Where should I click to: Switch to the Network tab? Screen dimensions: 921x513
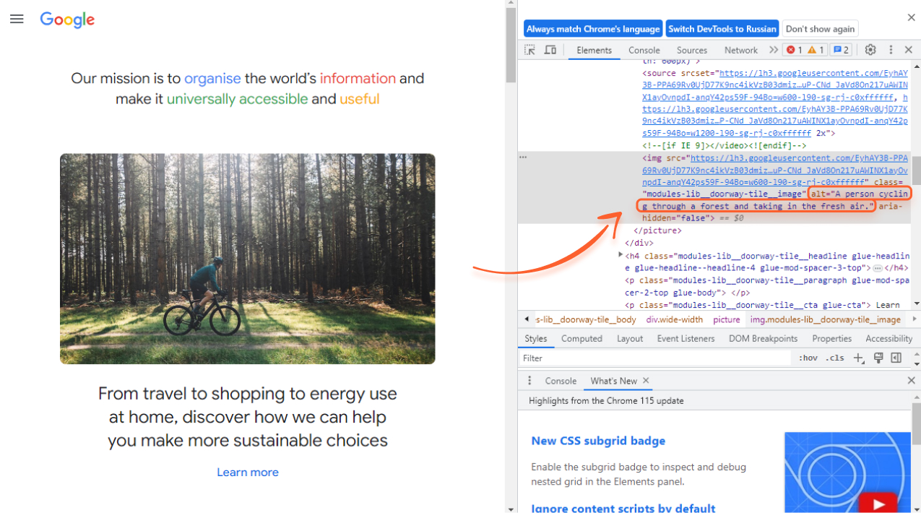coord(740,50)
